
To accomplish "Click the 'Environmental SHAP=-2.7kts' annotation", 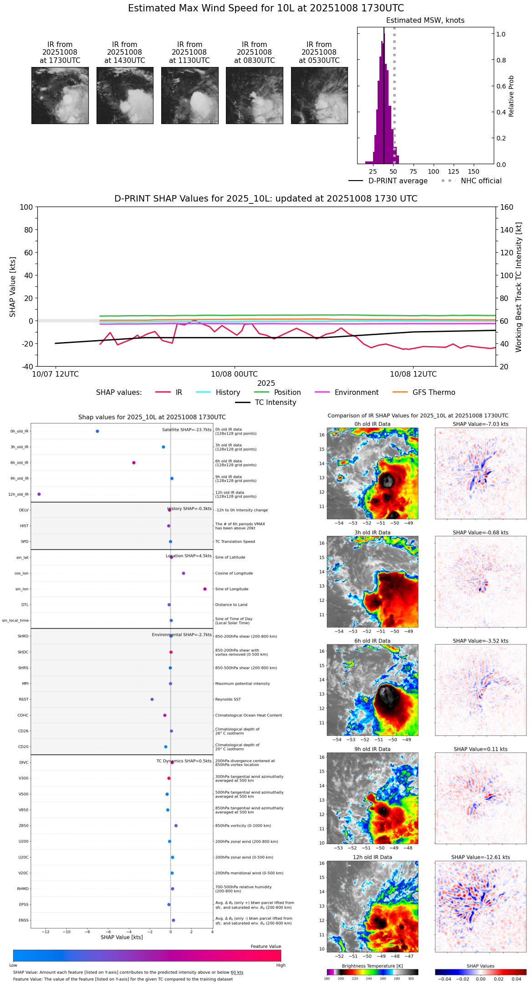I will [182, 635].
